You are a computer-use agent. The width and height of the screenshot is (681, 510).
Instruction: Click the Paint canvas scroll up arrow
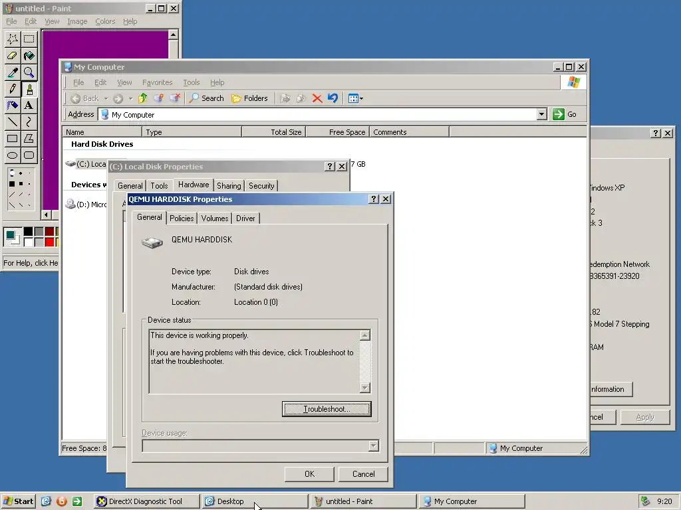pyautogui.click(x=173, y=35)
